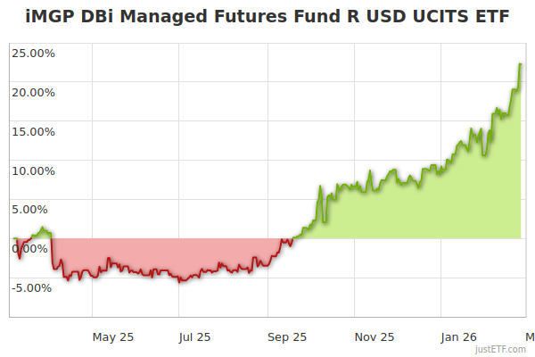Click inside the red negative-return area

(x=160, y=254)
